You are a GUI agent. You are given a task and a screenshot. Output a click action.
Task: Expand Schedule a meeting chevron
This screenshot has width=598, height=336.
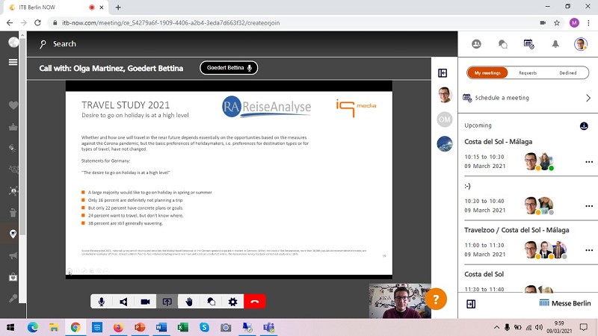(x=588, y=98)
